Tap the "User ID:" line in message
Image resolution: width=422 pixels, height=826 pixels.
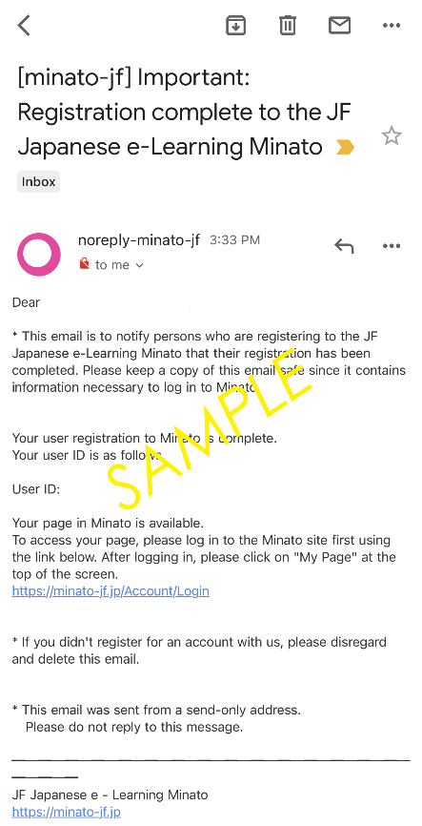[x=36, y=489]
